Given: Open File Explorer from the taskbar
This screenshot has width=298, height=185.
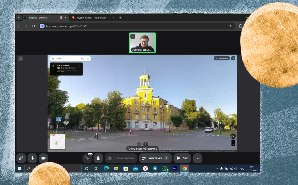Looking at the screenshot, I should point(116,168).
